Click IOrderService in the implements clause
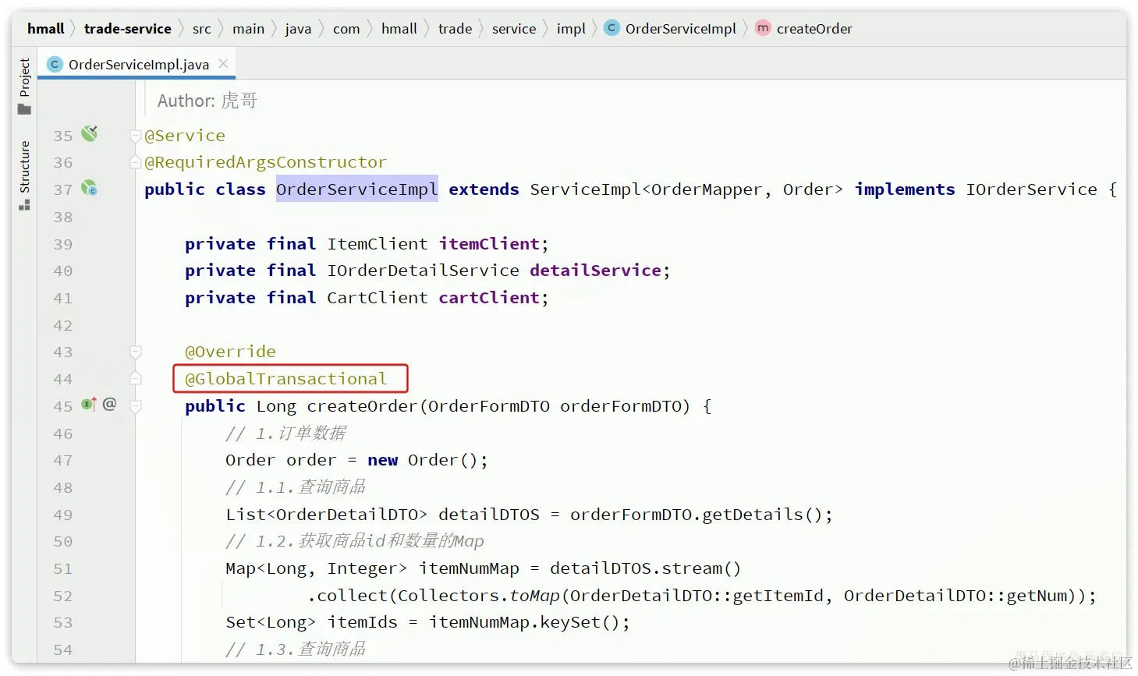Viewport: 1138px width, 676px height. 1031,189
